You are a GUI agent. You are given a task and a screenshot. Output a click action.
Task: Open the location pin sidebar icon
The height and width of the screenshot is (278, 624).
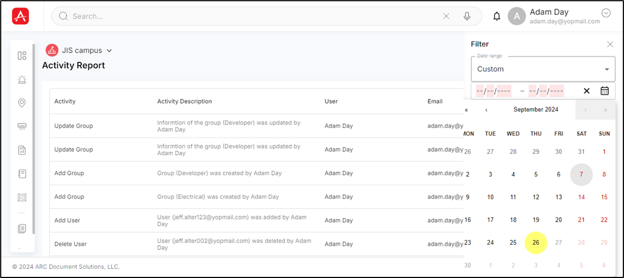coord(22,103)
